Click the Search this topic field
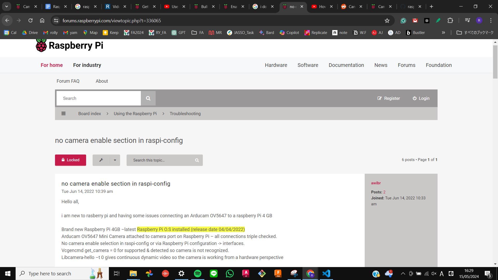 (160, 160)
